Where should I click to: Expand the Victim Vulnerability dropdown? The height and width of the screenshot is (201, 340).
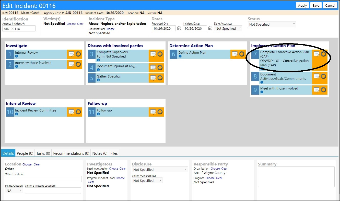147,181
